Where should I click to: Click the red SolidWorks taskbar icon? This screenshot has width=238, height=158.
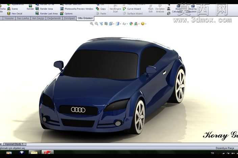click(48, 152)
